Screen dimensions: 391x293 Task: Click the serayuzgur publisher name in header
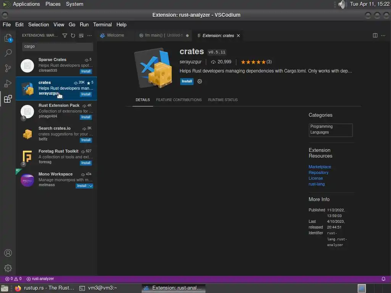[191, 62]
